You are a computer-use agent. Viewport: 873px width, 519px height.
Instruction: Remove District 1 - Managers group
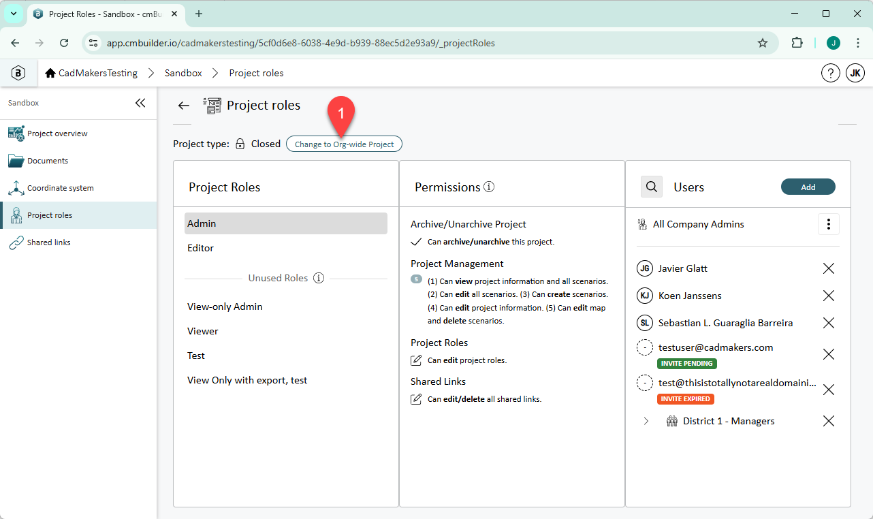(x=829, y=421)
